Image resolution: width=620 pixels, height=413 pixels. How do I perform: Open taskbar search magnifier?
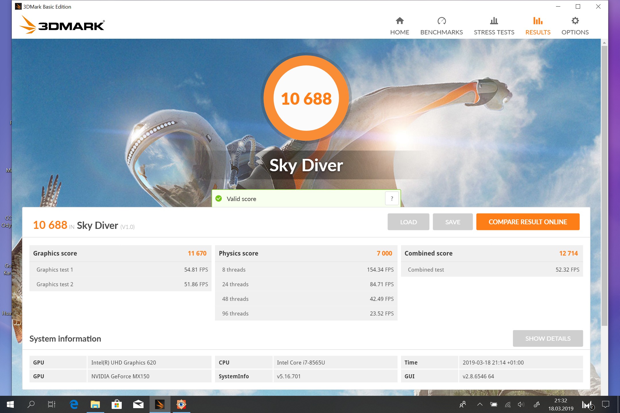click(x=31, y=404)
